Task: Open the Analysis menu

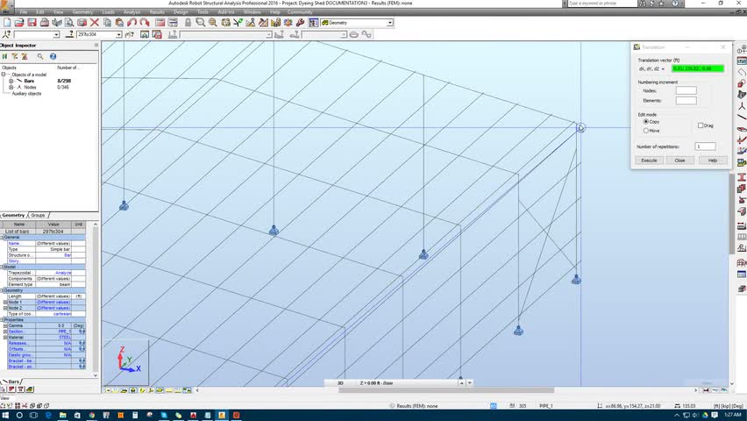Action: tap(132, 12)
